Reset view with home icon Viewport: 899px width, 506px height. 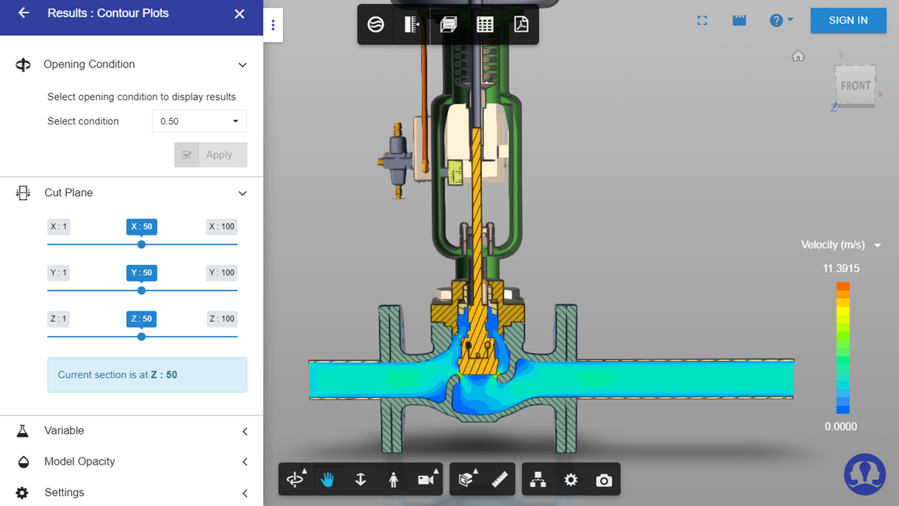(x=798, y=56)
